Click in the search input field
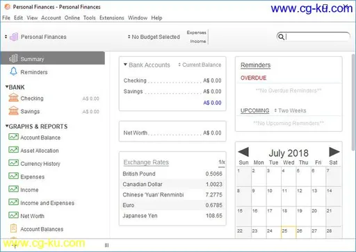The image size is (356, 252). tap(317, 37)
